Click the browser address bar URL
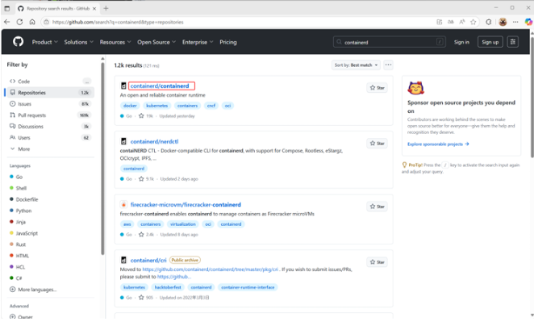 [118, 22]
